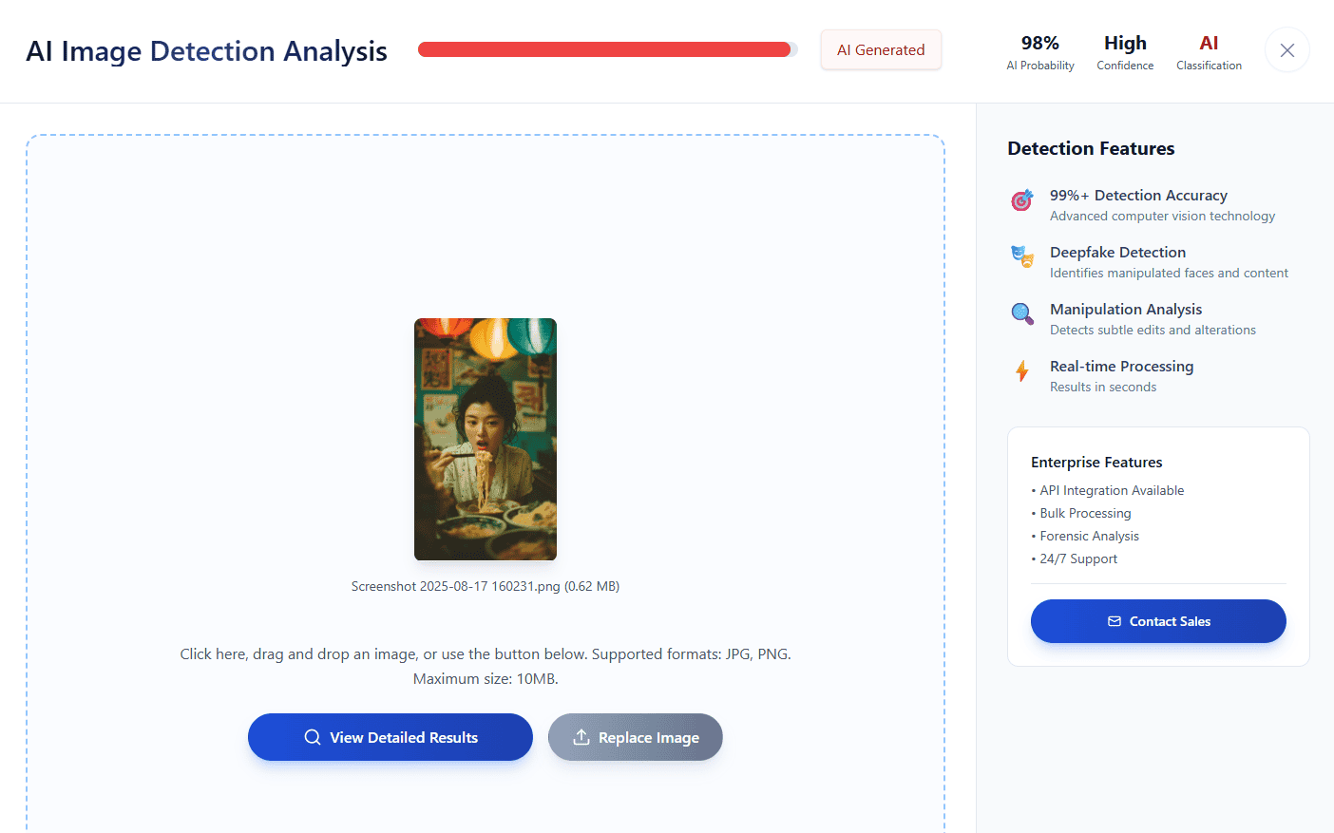1334x833 pixels.
Task: Click the upload icon in Replace Image
Action: tap(581, 737)
